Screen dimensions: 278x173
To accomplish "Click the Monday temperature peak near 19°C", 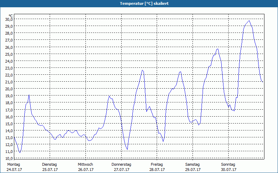I will point(29,95).
